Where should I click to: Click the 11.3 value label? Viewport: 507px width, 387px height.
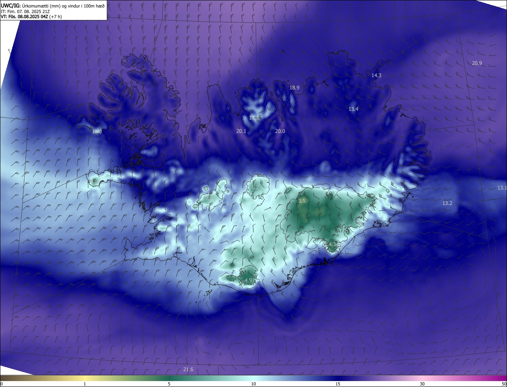pos(254,118)
